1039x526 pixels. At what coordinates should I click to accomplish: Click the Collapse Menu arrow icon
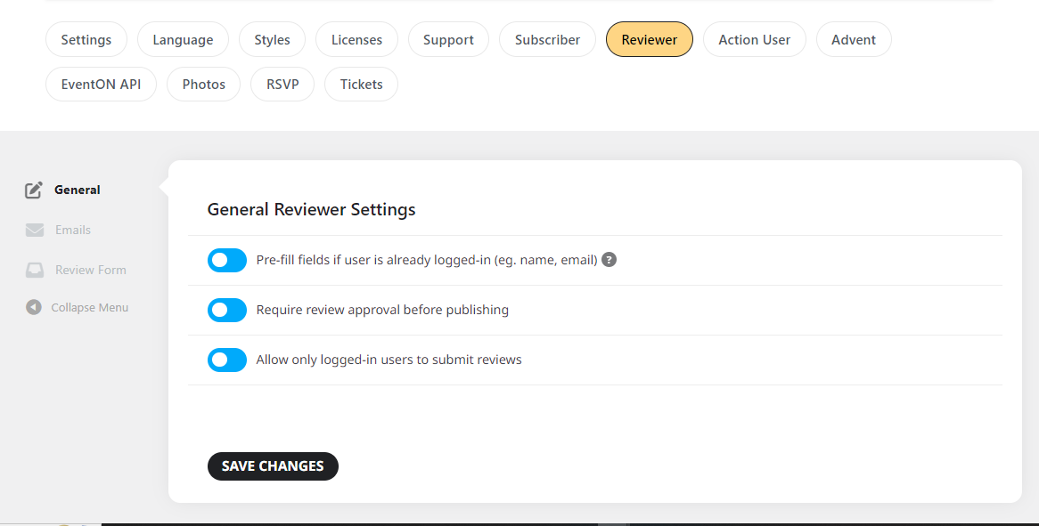pyautogui.click(x=34, y=307)
